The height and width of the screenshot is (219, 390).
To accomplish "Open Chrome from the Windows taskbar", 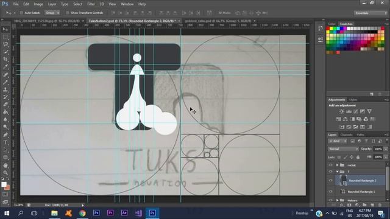I will (82, 213).
